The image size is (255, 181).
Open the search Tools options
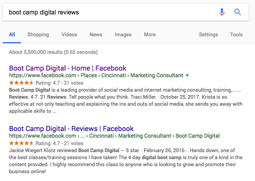coord(236,34)
